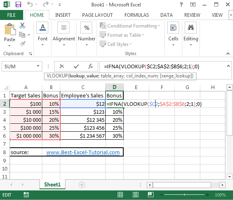Select column D header
Viewport: 233px width, 200px height.
pos(115,87)
